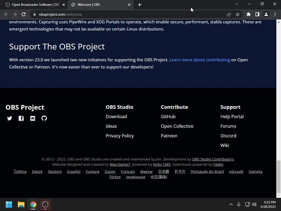Image resolution: width=281 pixels, height=211 pixels.
Task: Open the Patreon footer link
Action: click(169, 136)
